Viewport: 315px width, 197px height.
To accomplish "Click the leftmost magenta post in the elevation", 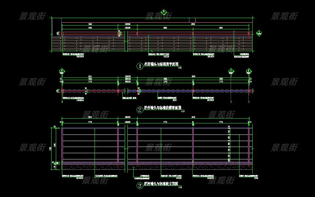I will tap(62, 144).
